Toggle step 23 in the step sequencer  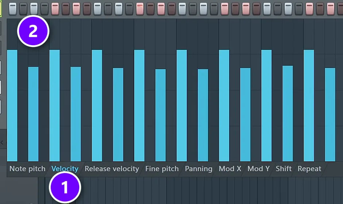(246, 9)
